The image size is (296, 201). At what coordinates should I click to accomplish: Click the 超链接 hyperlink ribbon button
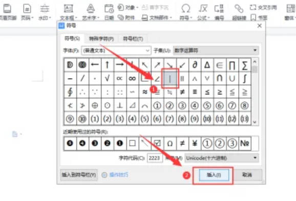click(x=239, y=12)
